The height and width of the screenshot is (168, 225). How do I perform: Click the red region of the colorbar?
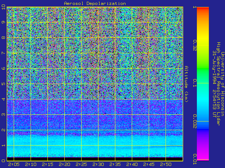click(x=203, y=8)
